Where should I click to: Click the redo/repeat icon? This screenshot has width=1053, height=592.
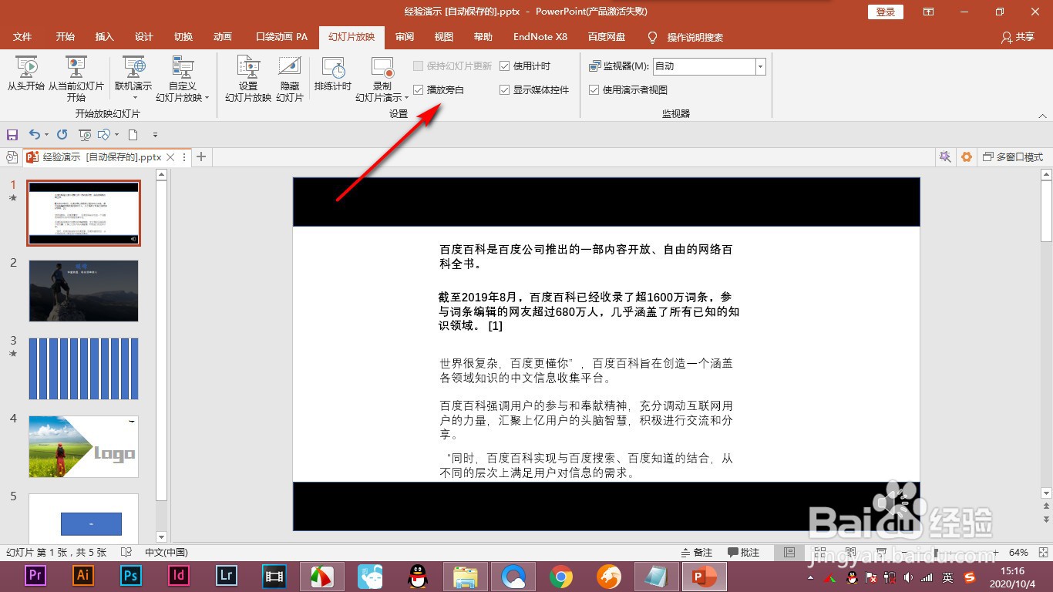point(62,135)
